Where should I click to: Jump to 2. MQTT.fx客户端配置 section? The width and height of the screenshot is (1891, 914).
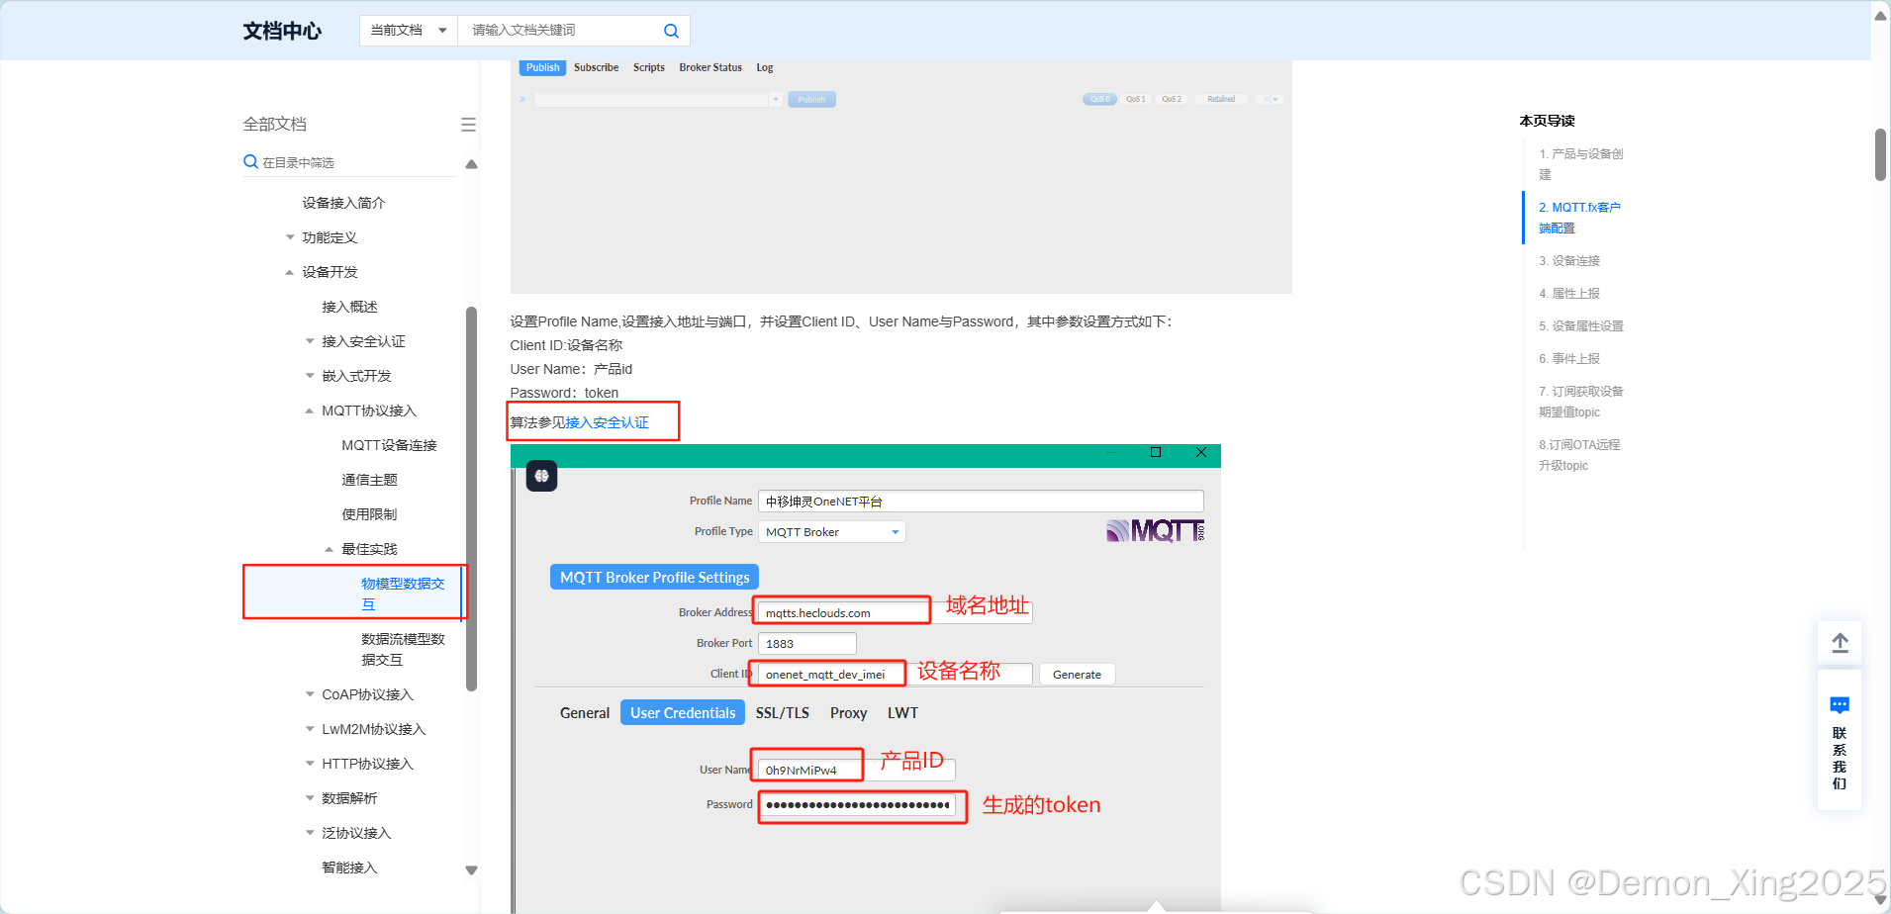[x=1579, y=218]
